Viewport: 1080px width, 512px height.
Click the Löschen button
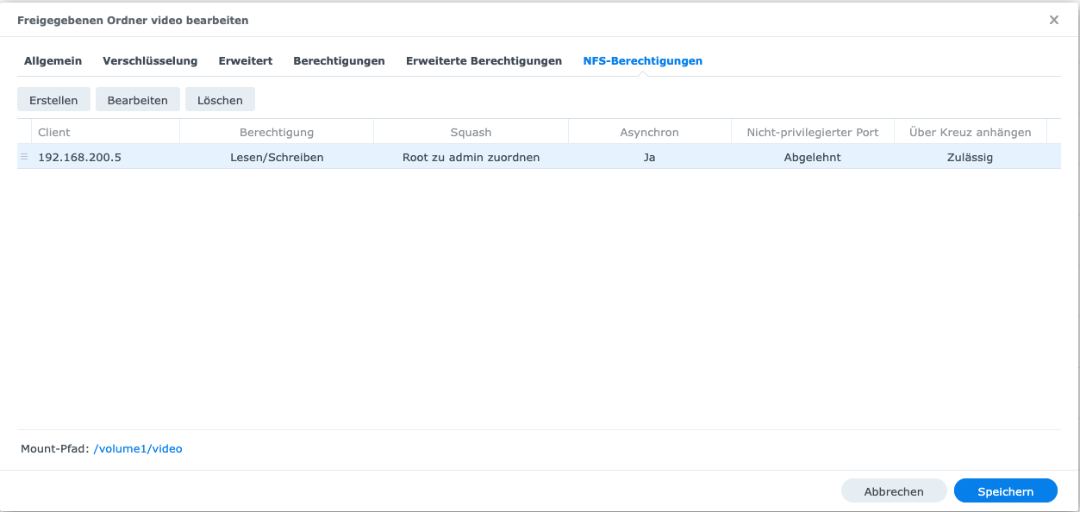[x=220, y=100]
